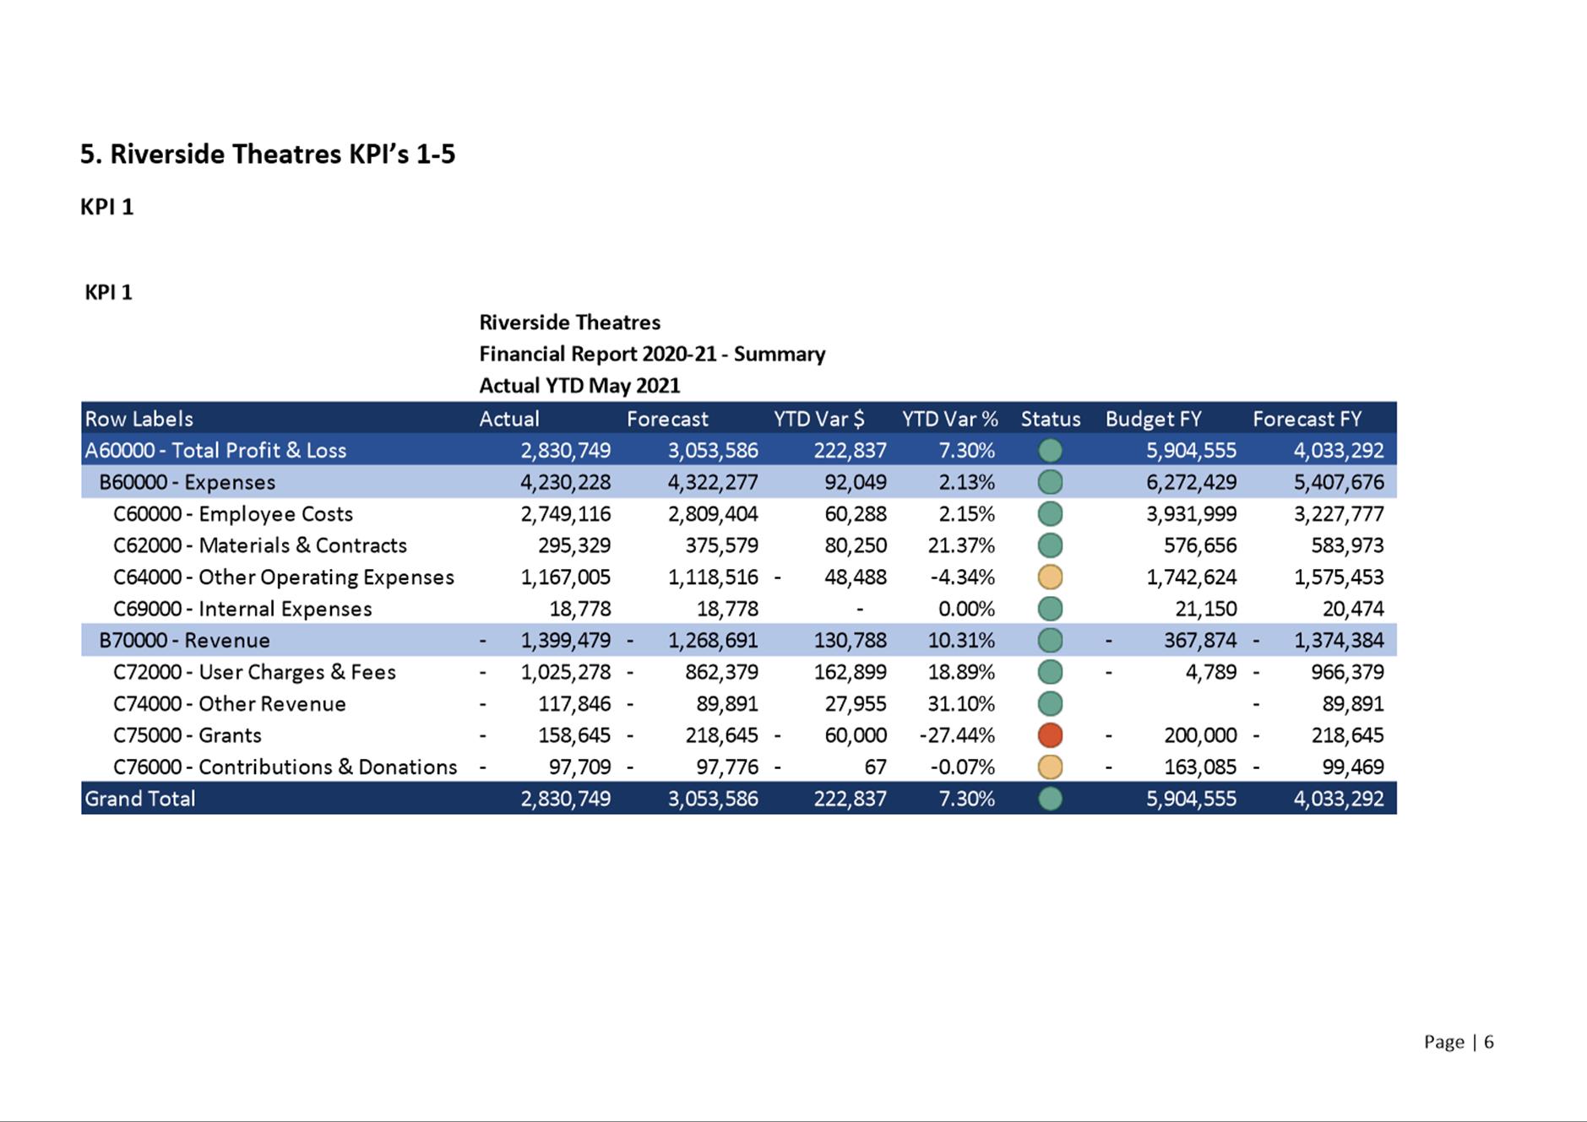Viewport: 1587px width, 1122px height.
Task: Click the 'Page | 6' footer
Action: click(x=1459, y=1042)
